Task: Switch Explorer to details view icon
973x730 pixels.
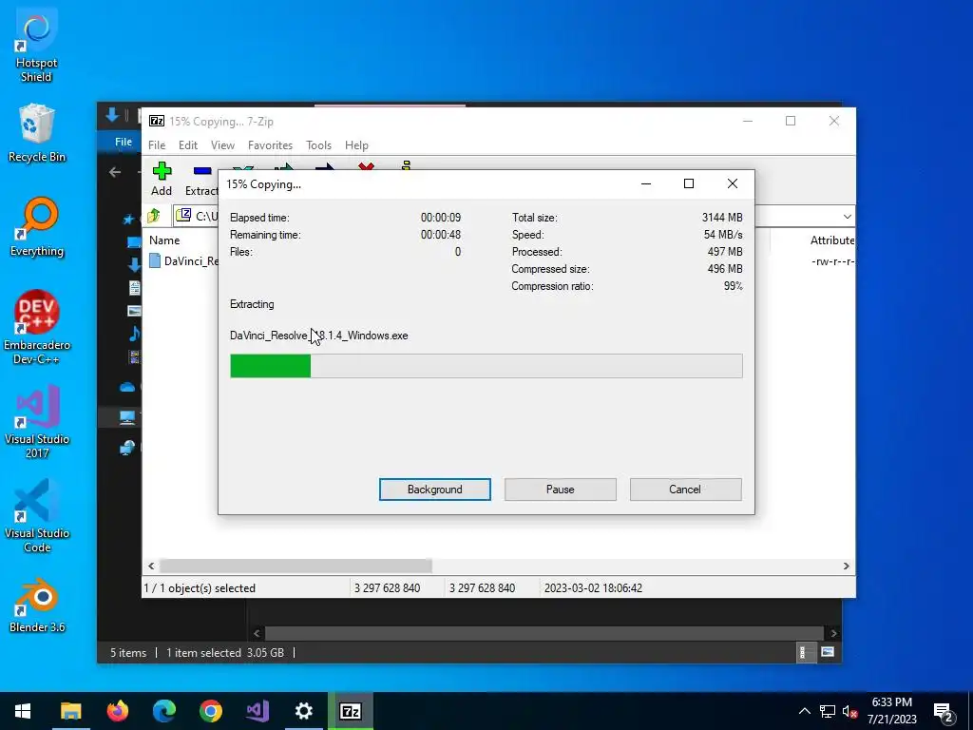Action: click(805, 652)
